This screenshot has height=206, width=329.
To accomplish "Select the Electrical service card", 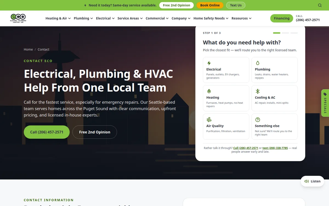I will [226, 70].
